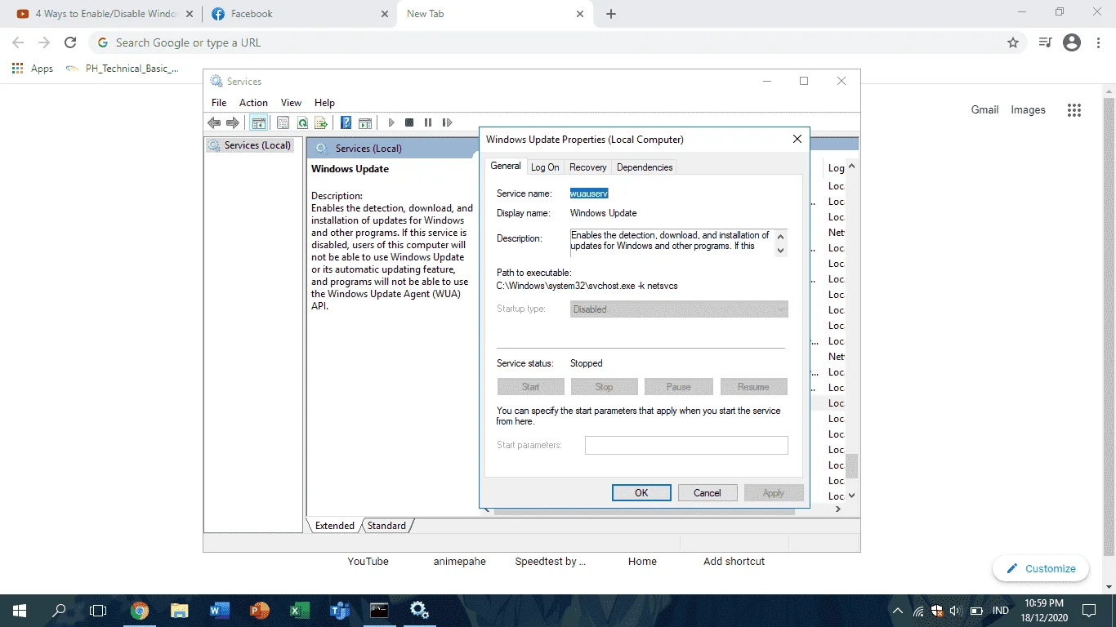The height and width of the screenshot is (627, 1116).
Task: Click the Restart Service toolbar icon
Action: point(447,122)
